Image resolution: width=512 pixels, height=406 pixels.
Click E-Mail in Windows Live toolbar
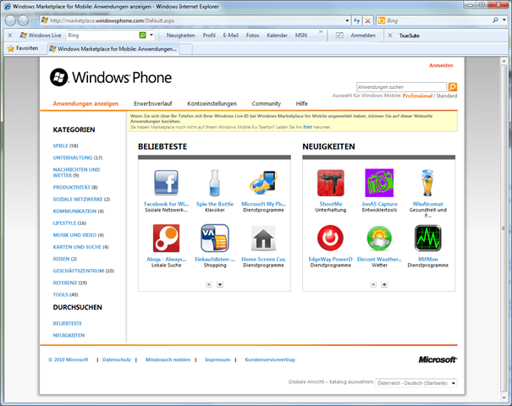230,36
